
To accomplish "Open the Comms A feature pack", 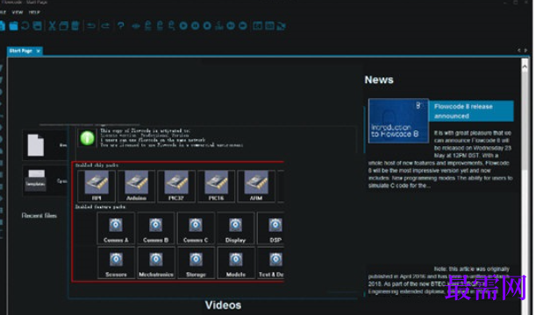I will coord(116,228).
